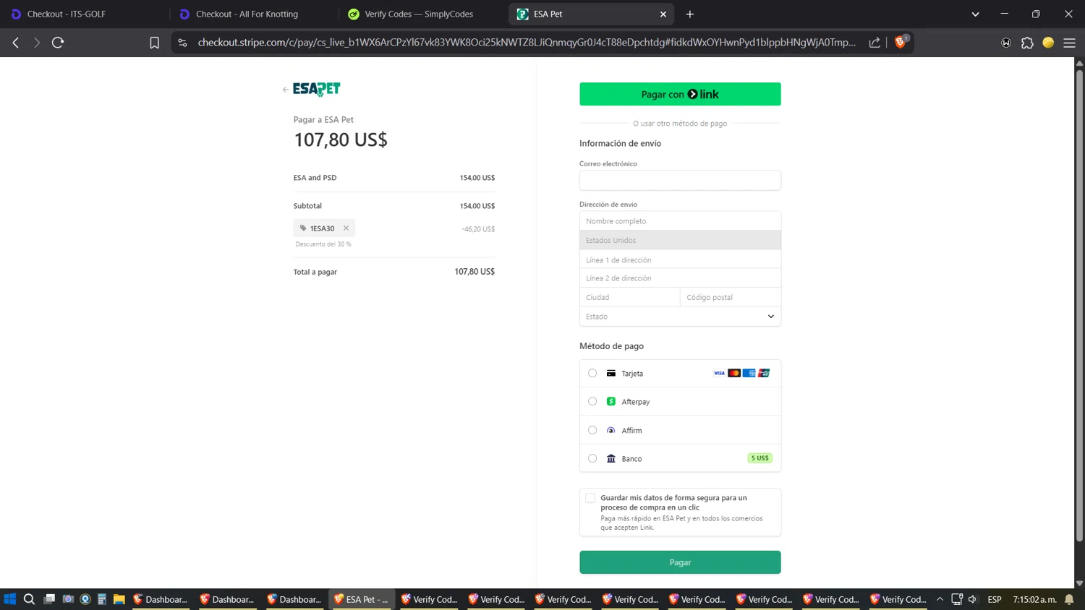
Task: Select Banco payment radio button
Action: click(x=592, y=458)
